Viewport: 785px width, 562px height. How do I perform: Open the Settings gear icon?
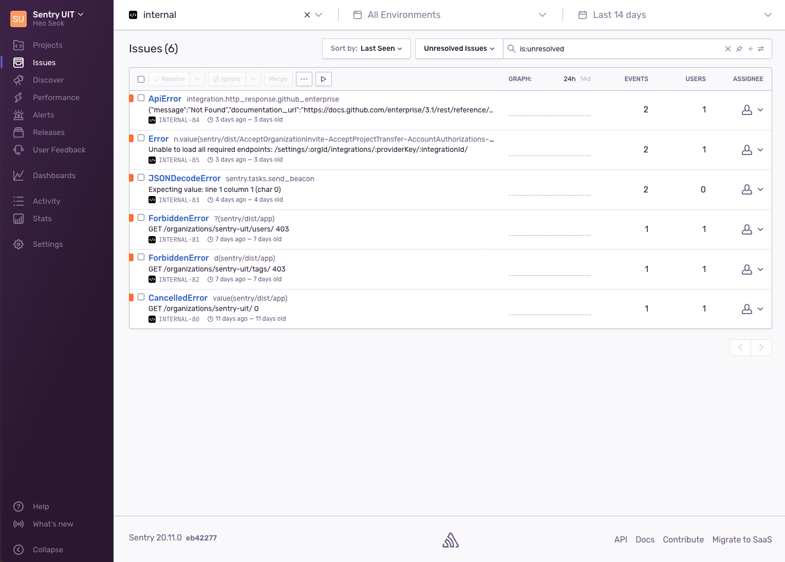pyautogui.click(x=18, y=244)
